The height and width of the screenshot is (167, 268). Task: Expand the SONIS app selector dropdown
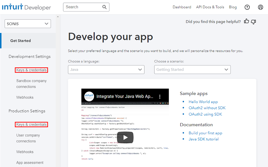click(28, 24)
